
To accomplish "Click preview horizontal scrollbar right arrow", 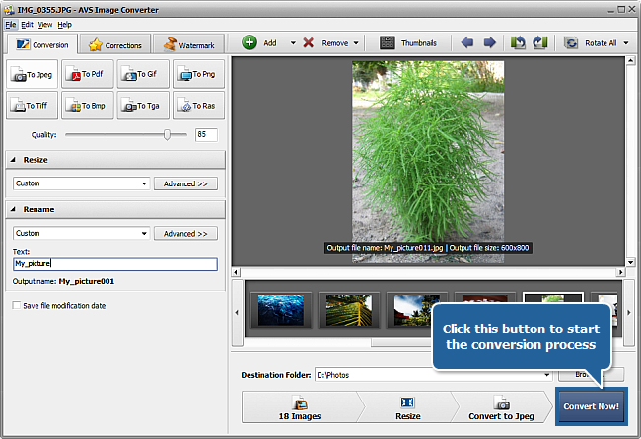I will click(x=620, y=272).
